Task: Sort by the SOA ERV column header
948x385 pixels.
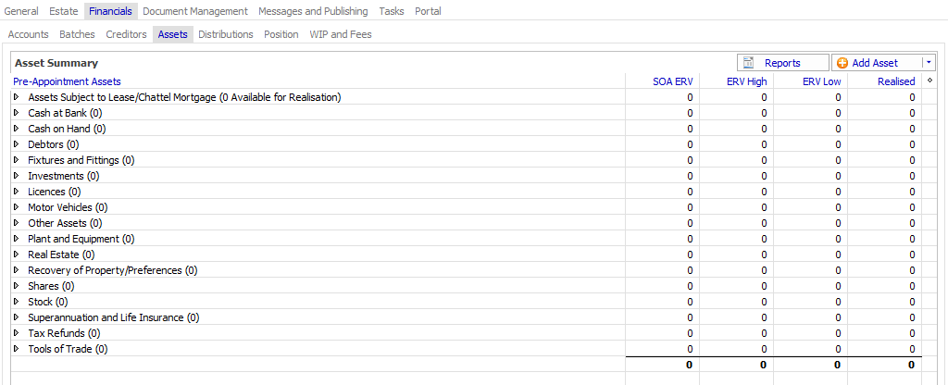Action: [672, 81]
